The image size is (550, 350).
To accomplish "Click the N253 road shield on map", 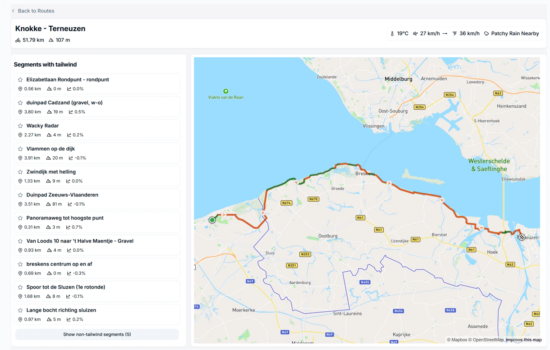I will pos(305,254).
